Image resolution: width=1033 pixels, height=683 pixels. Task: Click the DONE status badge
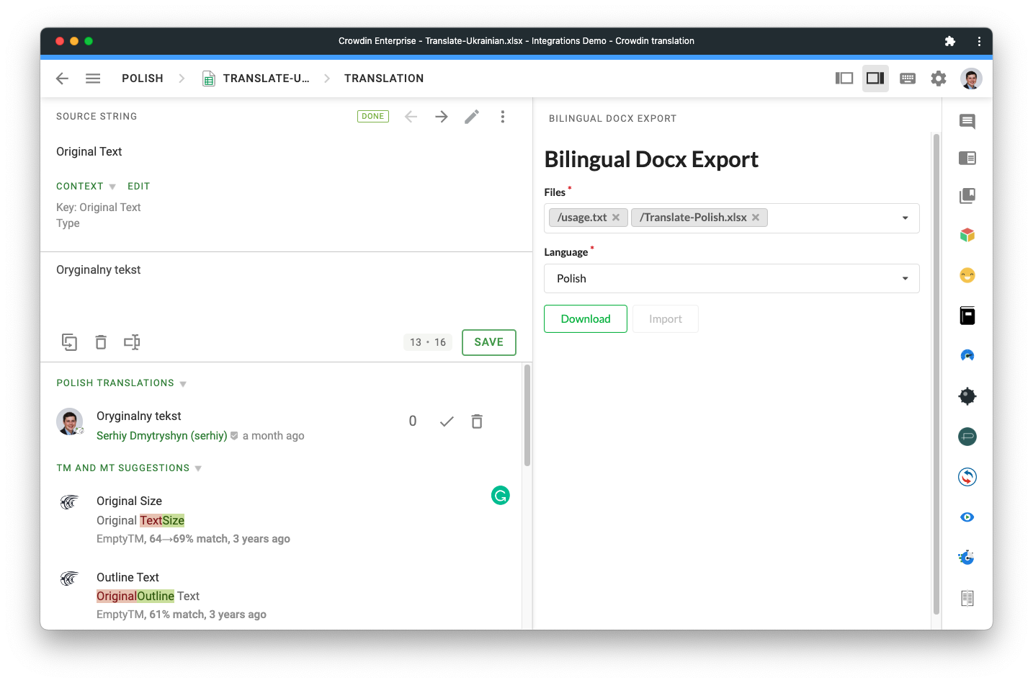[x=373, y=116]
